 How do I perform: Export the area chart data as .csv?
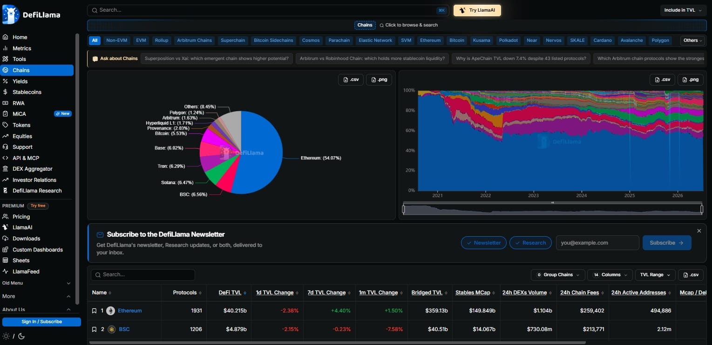pos(663,80)
